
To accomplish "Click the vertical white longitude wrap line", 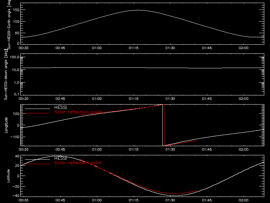I will coord(162,125).
